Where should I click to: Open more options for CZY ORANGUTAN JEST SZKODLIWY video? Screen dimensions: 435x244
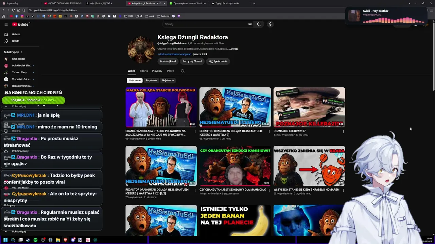click(x=269, y=190)
